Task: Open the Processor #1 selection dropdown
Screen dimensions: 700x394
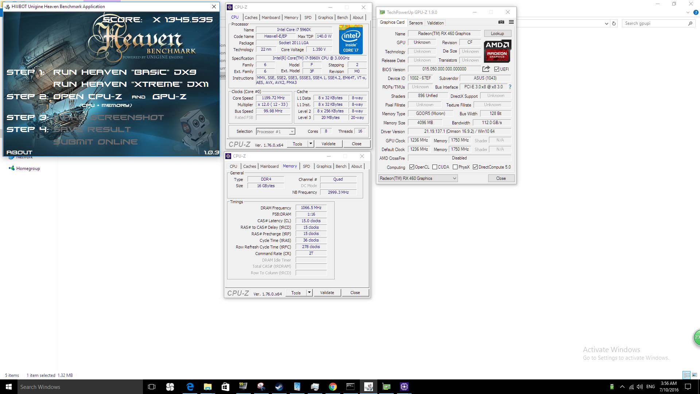Action: pos(276,132)
